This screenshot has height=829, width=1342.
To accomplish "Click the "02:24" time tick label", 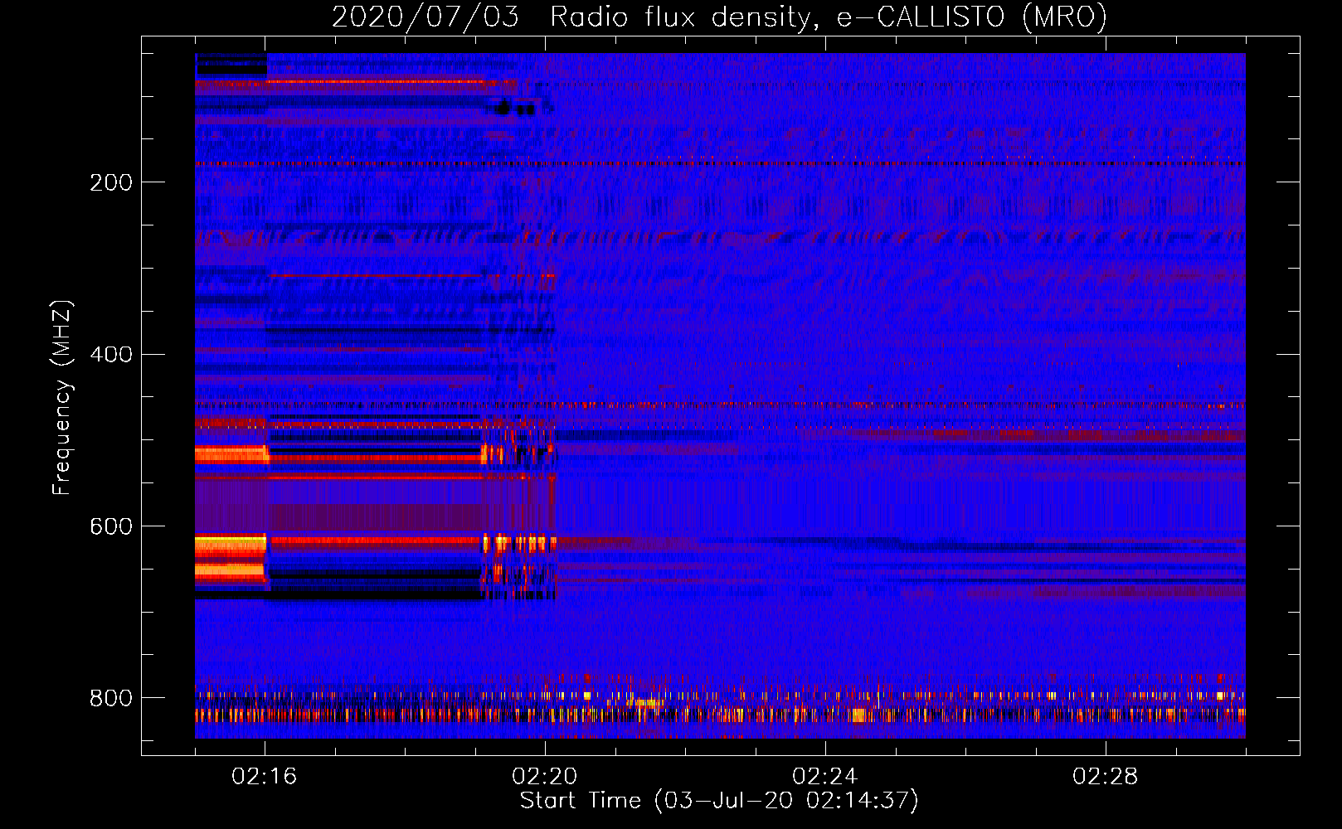I will pyautogui.click(x=825, y=777).
